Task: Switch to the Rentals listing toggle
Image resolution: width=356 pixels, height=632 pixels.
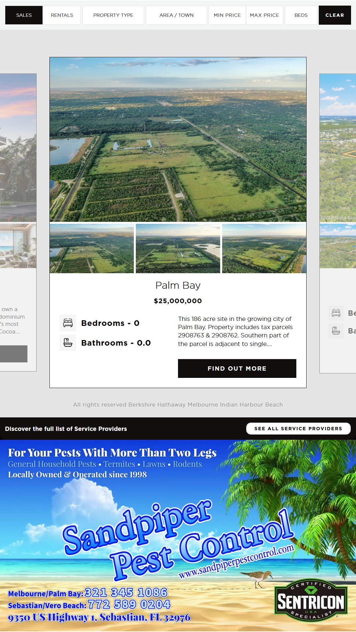Action: coord(62,15)
